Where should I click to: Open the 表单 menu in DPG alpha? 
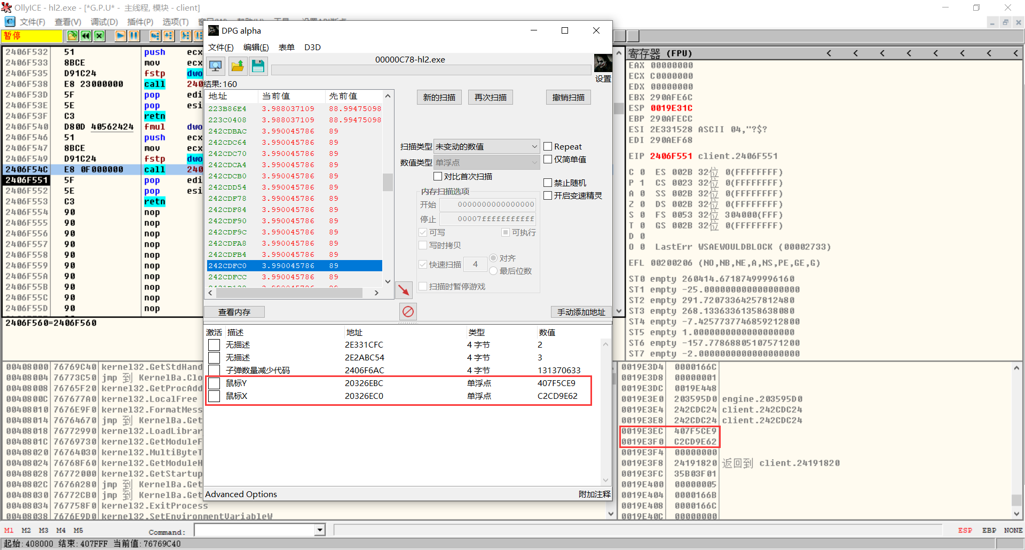tap(286, 47)
